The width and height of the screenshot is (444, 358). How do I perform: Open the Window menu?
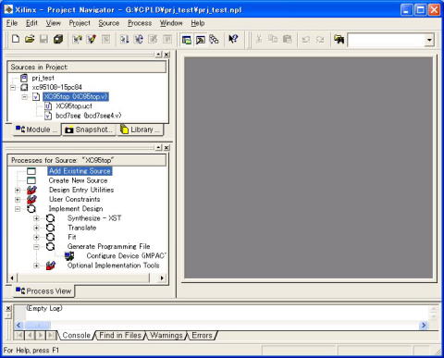171,23
